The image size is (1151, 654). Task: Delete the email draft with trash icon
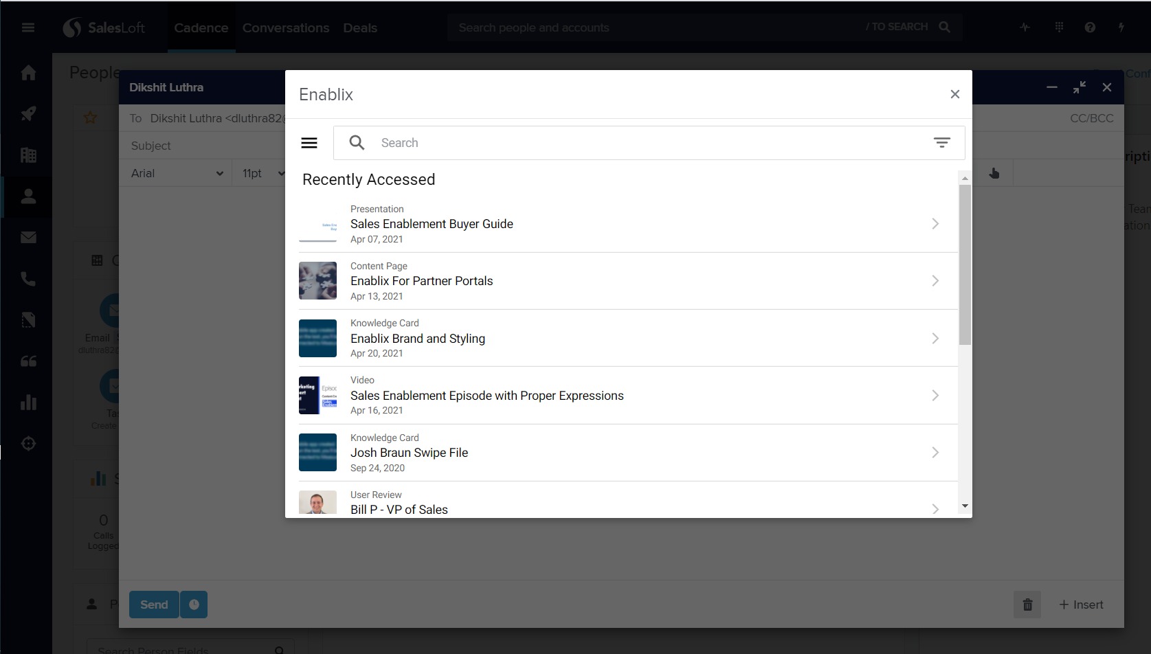(1027, 605)
